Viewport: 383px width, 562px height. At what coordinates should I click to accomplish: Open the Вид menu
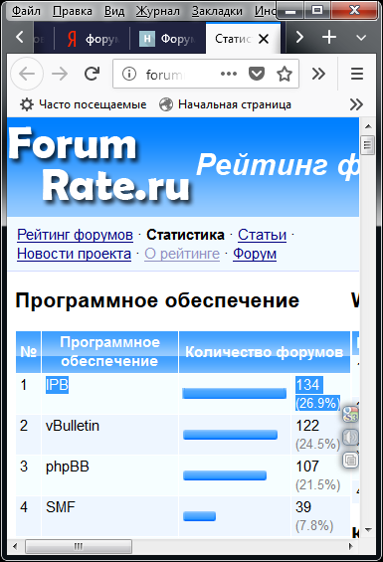point(114,11)
